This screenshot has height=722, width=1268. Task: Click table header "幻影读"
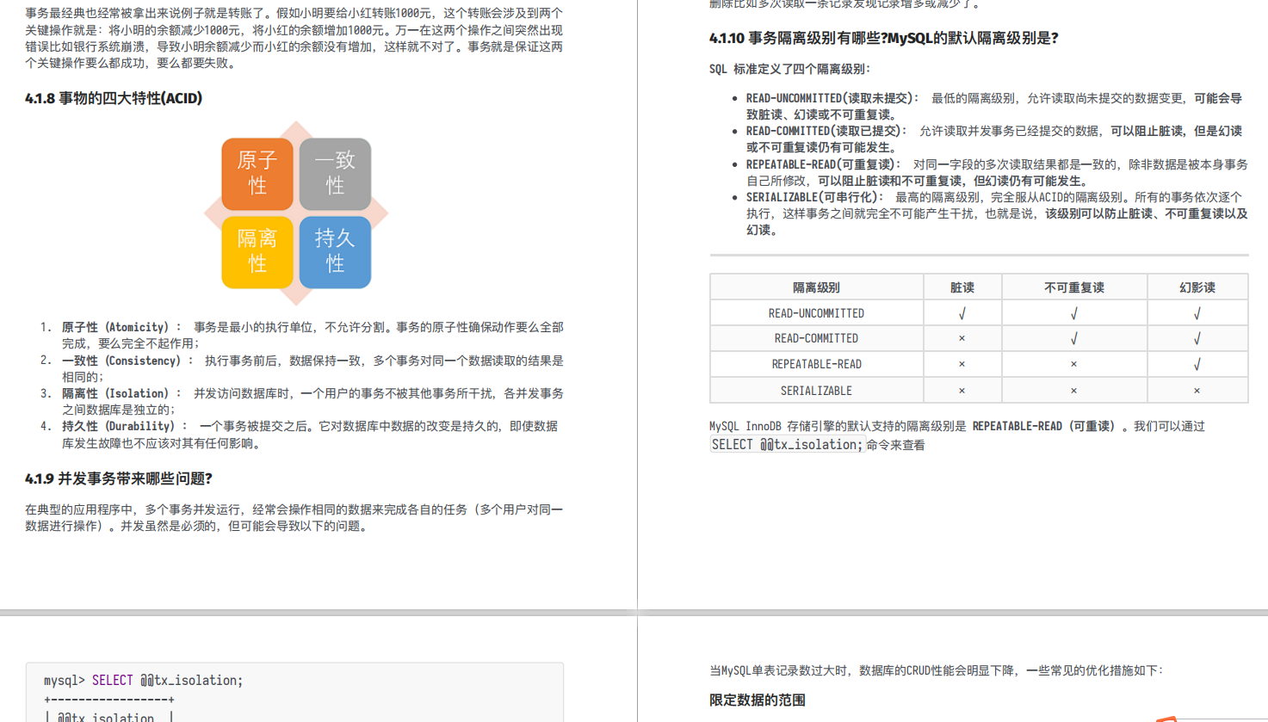pos(1197,287)
